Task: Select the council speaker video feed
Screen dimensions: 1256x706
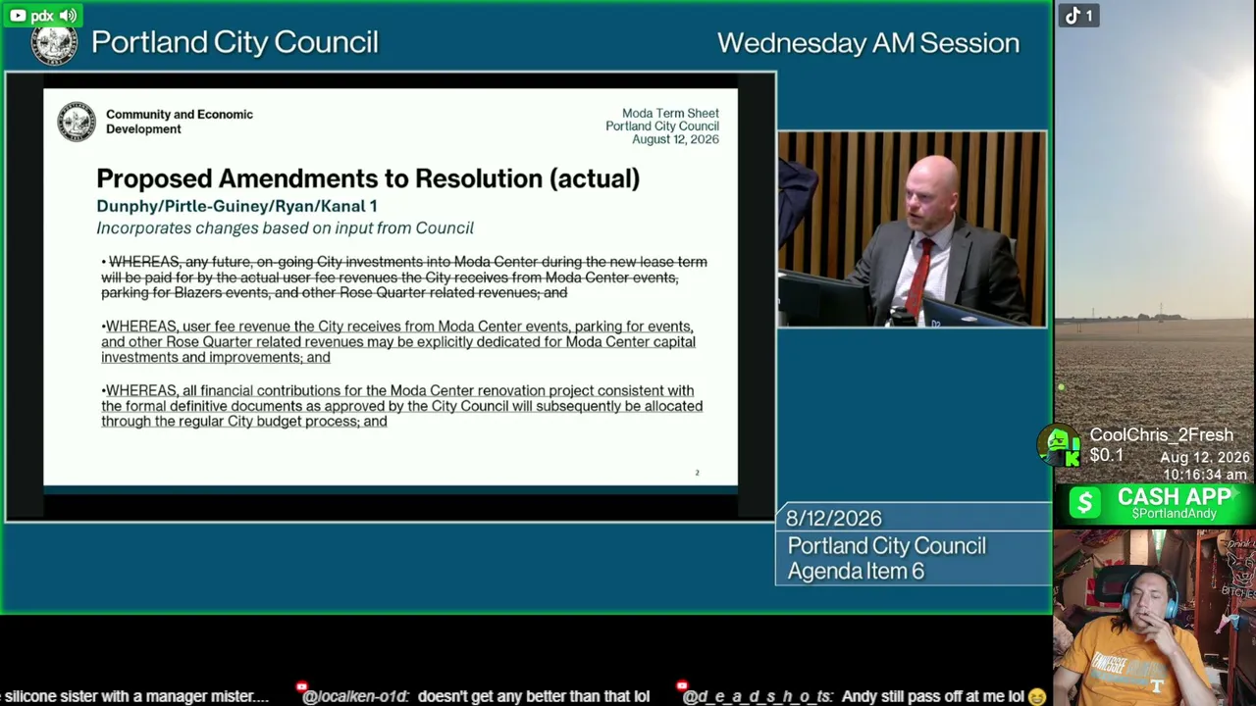Action: (912, 228)
